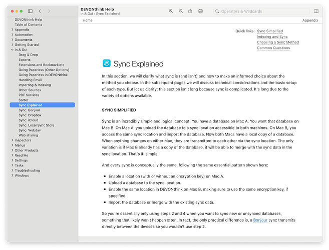Zoom in using the magnifier plus icon
This screenshot has width=329, height=250.
pyautogui.click(x=171, y=11)
